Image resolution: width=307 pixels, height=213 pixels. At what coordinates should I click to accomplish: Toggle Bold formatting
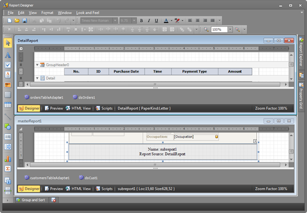click(x=141, y=20)
